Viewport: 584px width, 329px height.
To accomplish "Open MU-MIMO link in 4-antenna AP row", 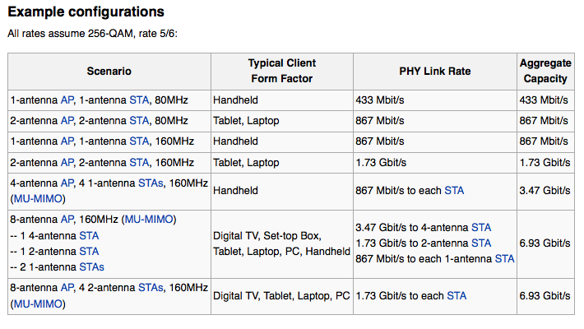I will pos(38,198).
